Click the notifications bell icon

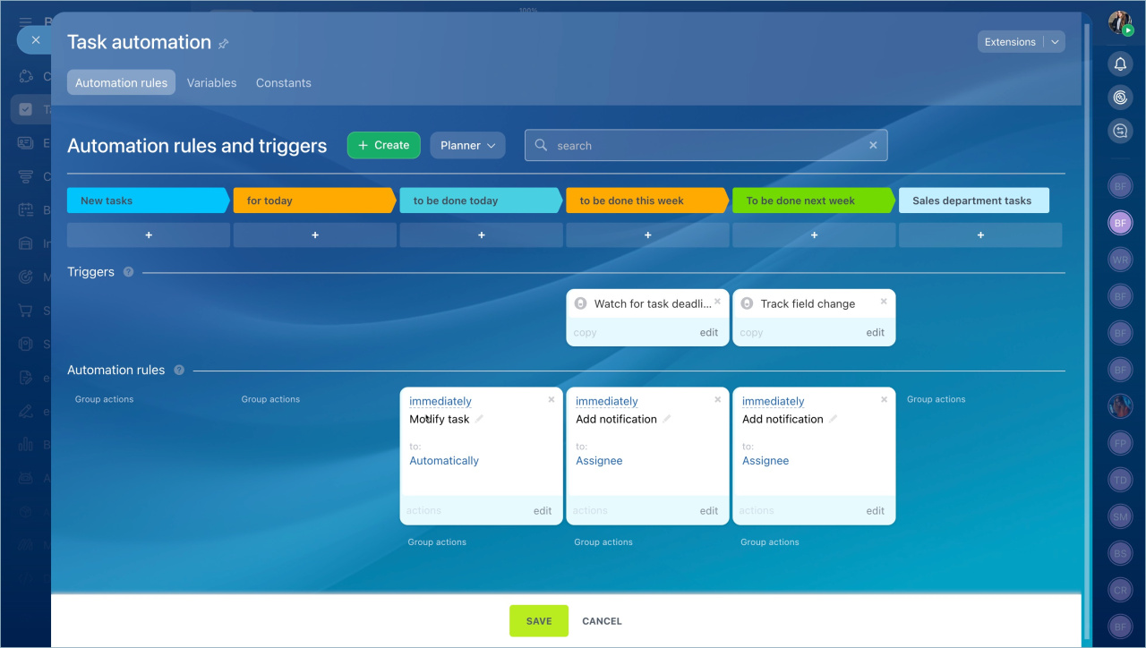pos(1120,64)
